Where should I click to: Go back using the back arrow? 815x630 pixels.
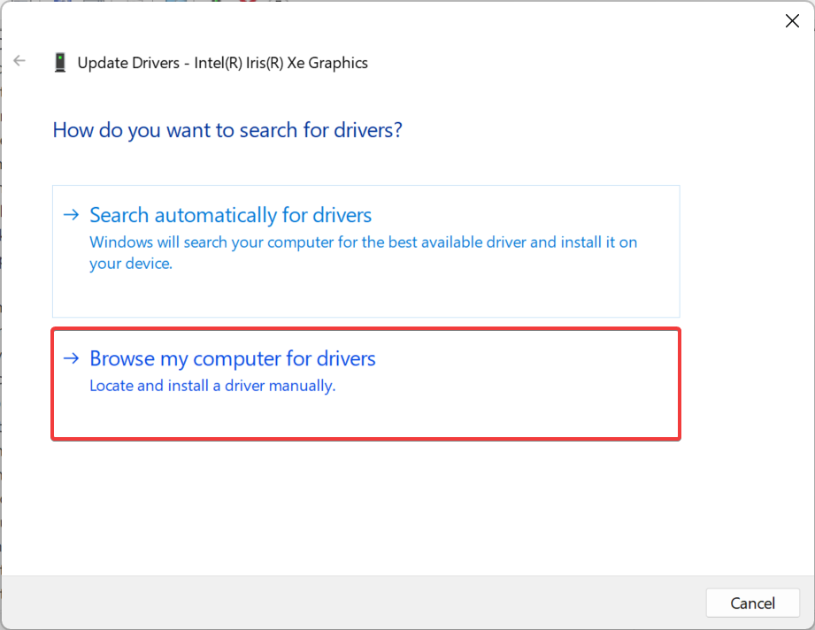[19, 61]
